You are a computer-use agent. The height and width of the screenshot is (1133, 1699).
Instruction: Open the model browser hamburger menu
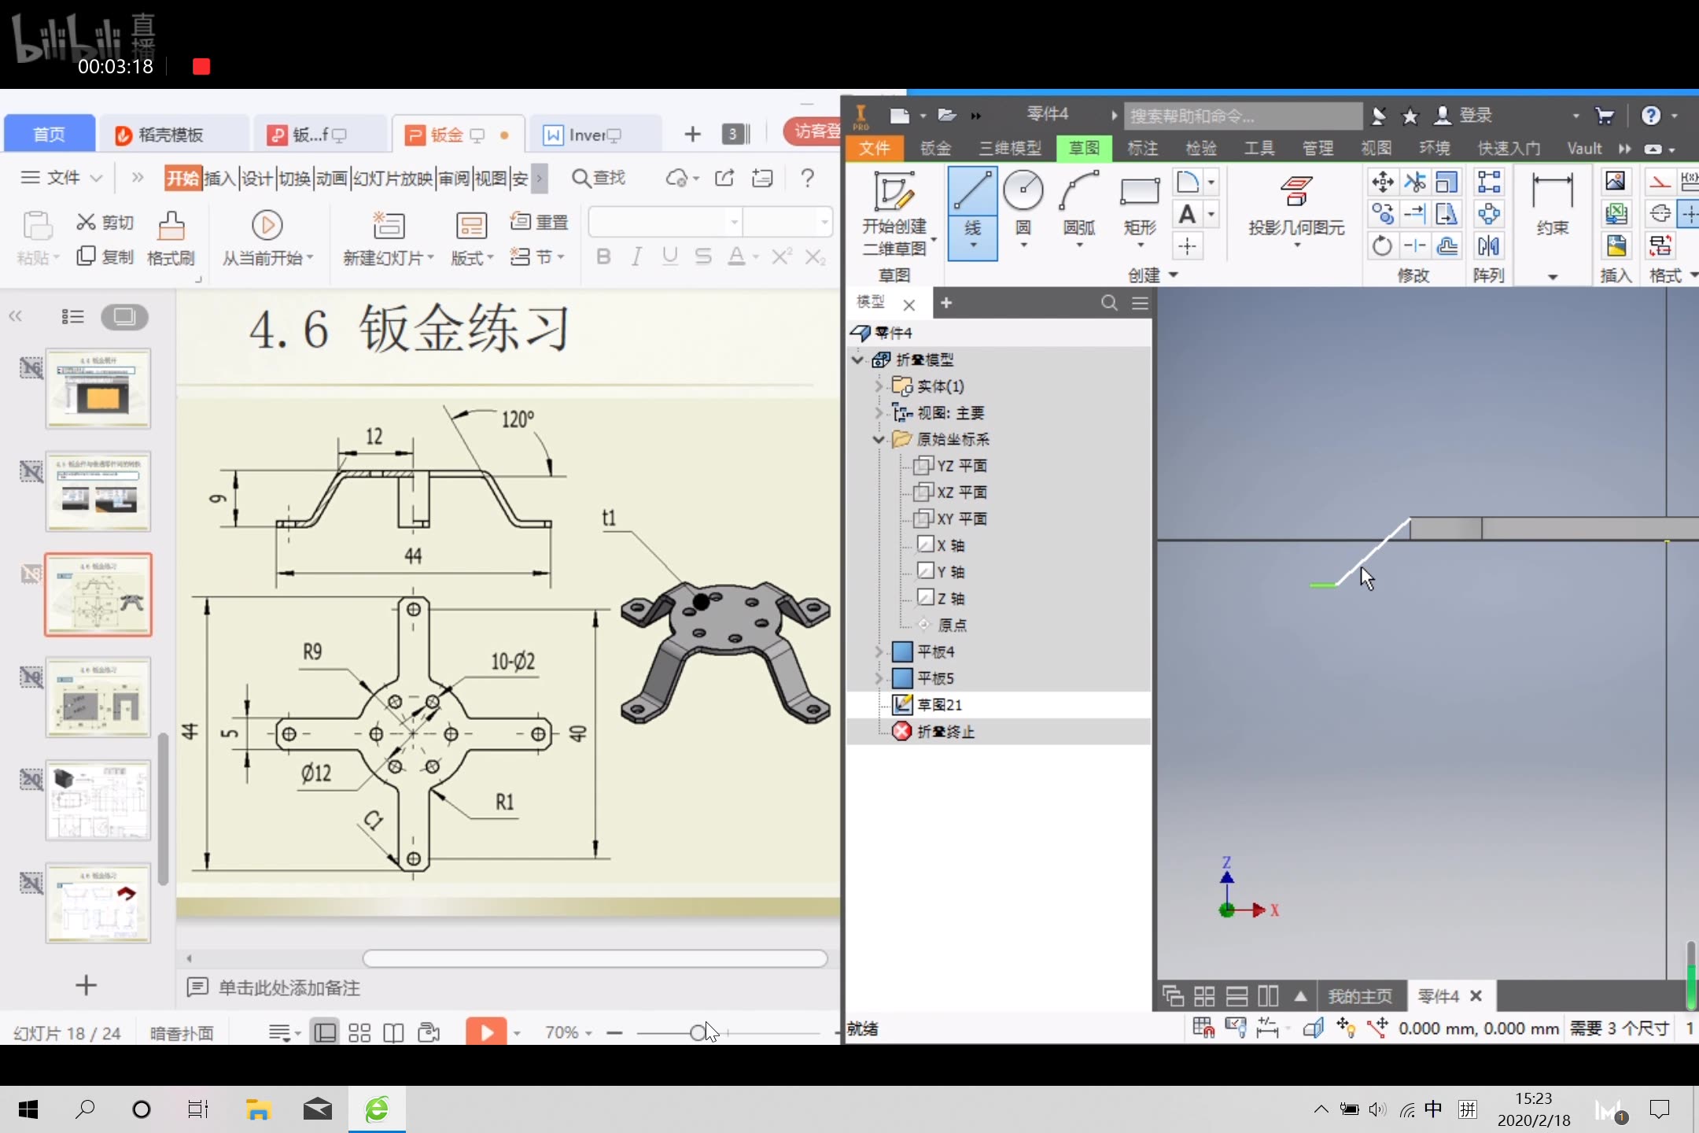pyautogui.click(x=1140, y=303)
